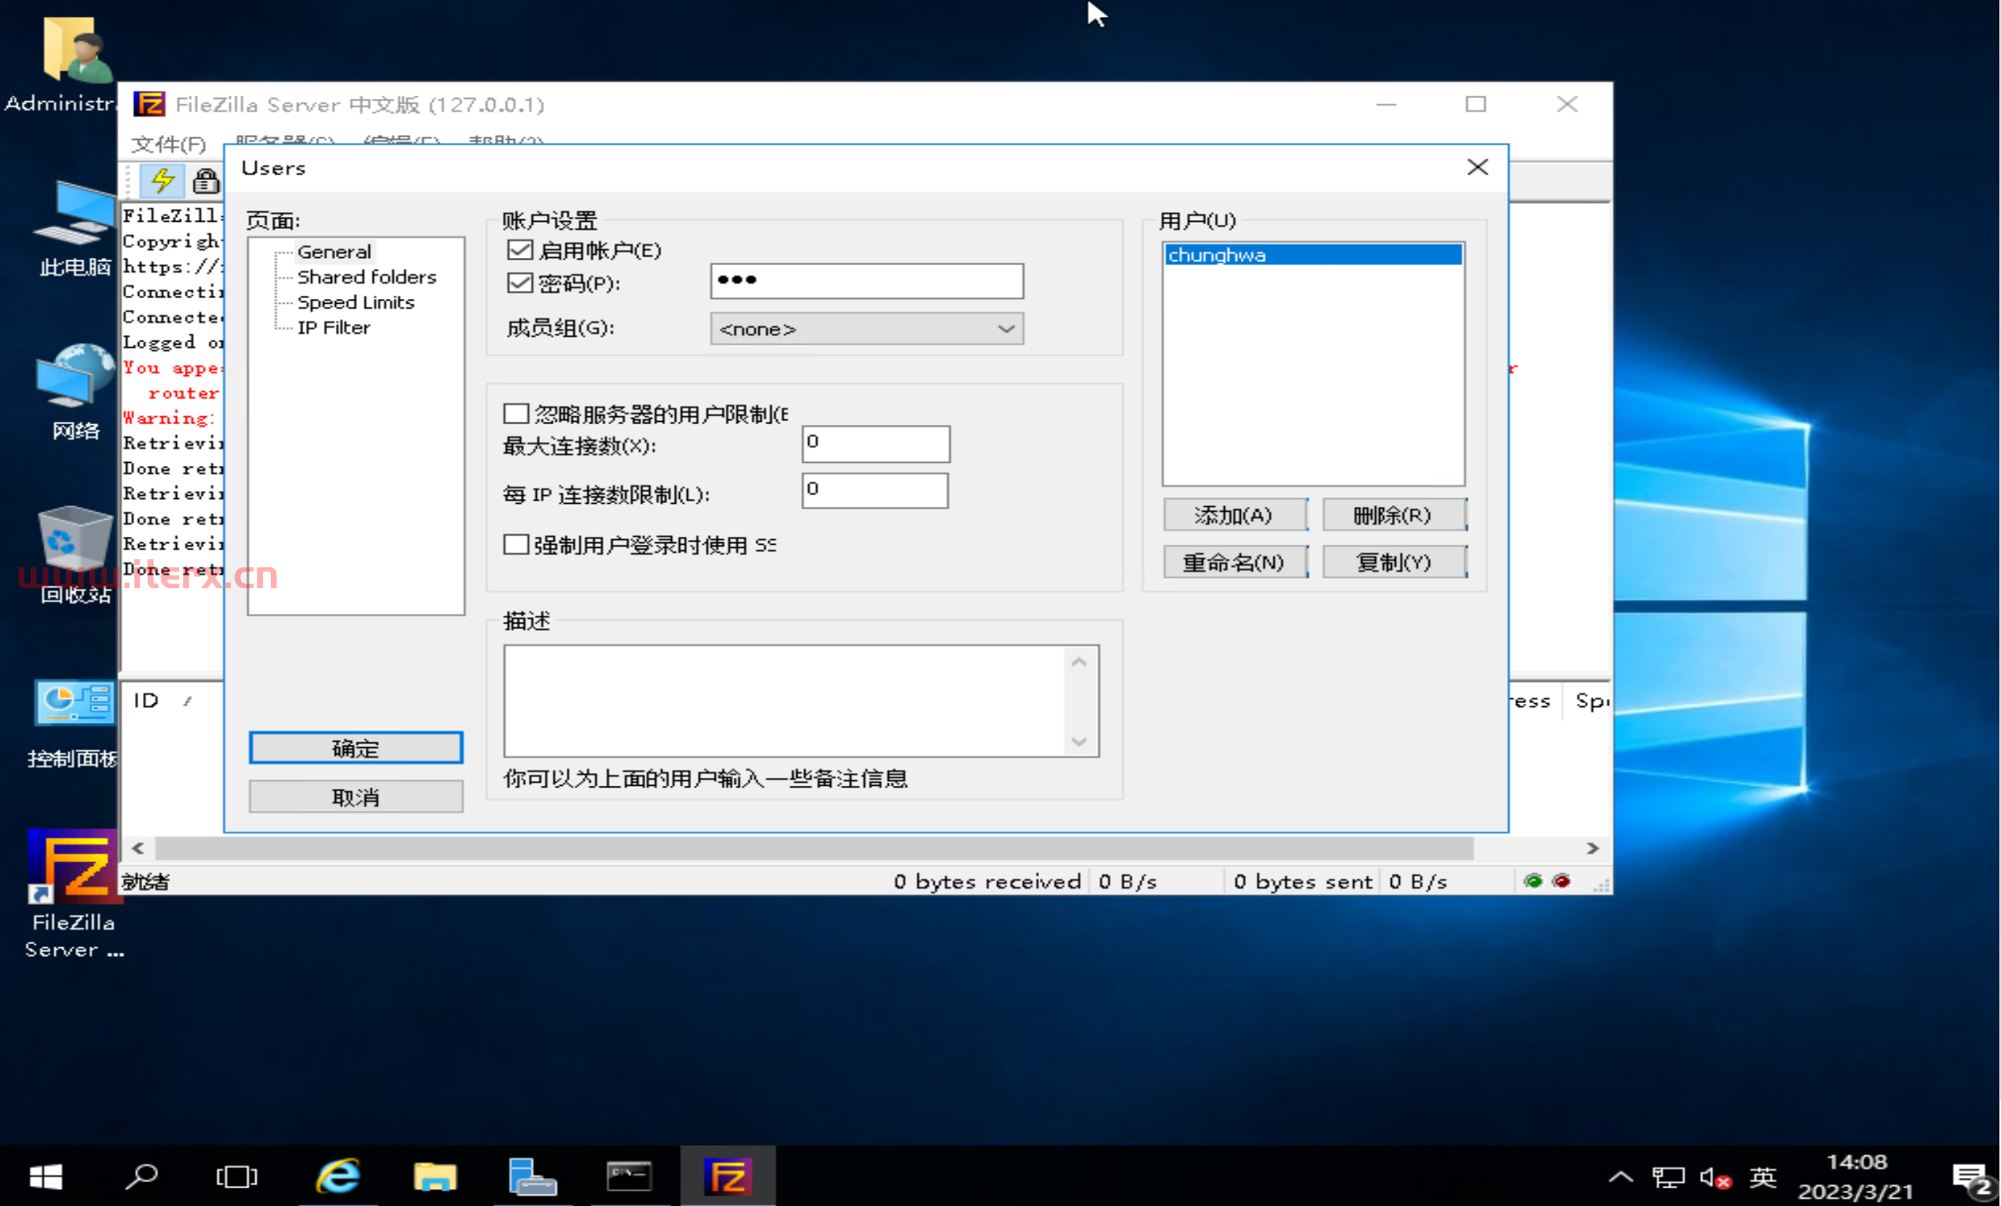Click the lightning connect toolbar icon
This screenshot has width=2001, height=1206.
point(162,179)
